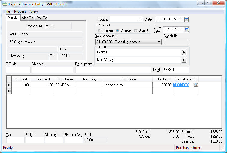Close the Expense Invoice Entry window
The width and height of the screenshot is (227, 153).
218,3
